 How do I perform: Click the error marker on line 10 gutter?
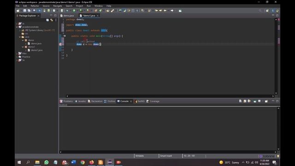tap(60, 44)
